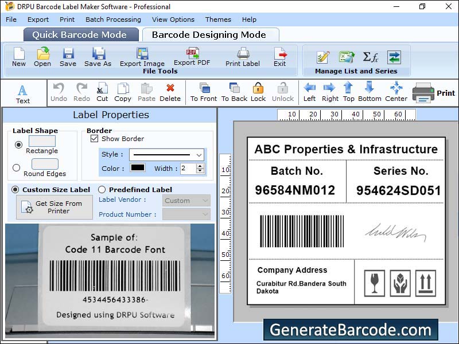Select the Round Edges label shape
Screen dimensions: 459x344
tap(16, 167)
